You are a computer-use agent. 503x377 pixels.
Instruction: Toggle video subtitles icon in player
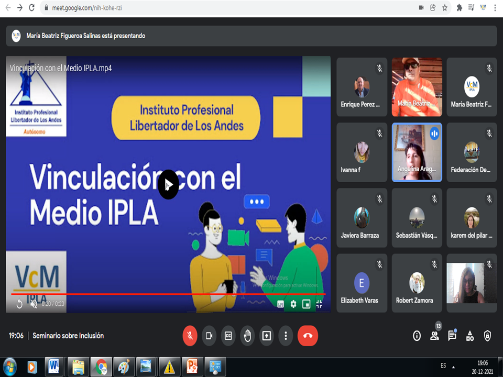pyautogui.click(x=280, y=304)
